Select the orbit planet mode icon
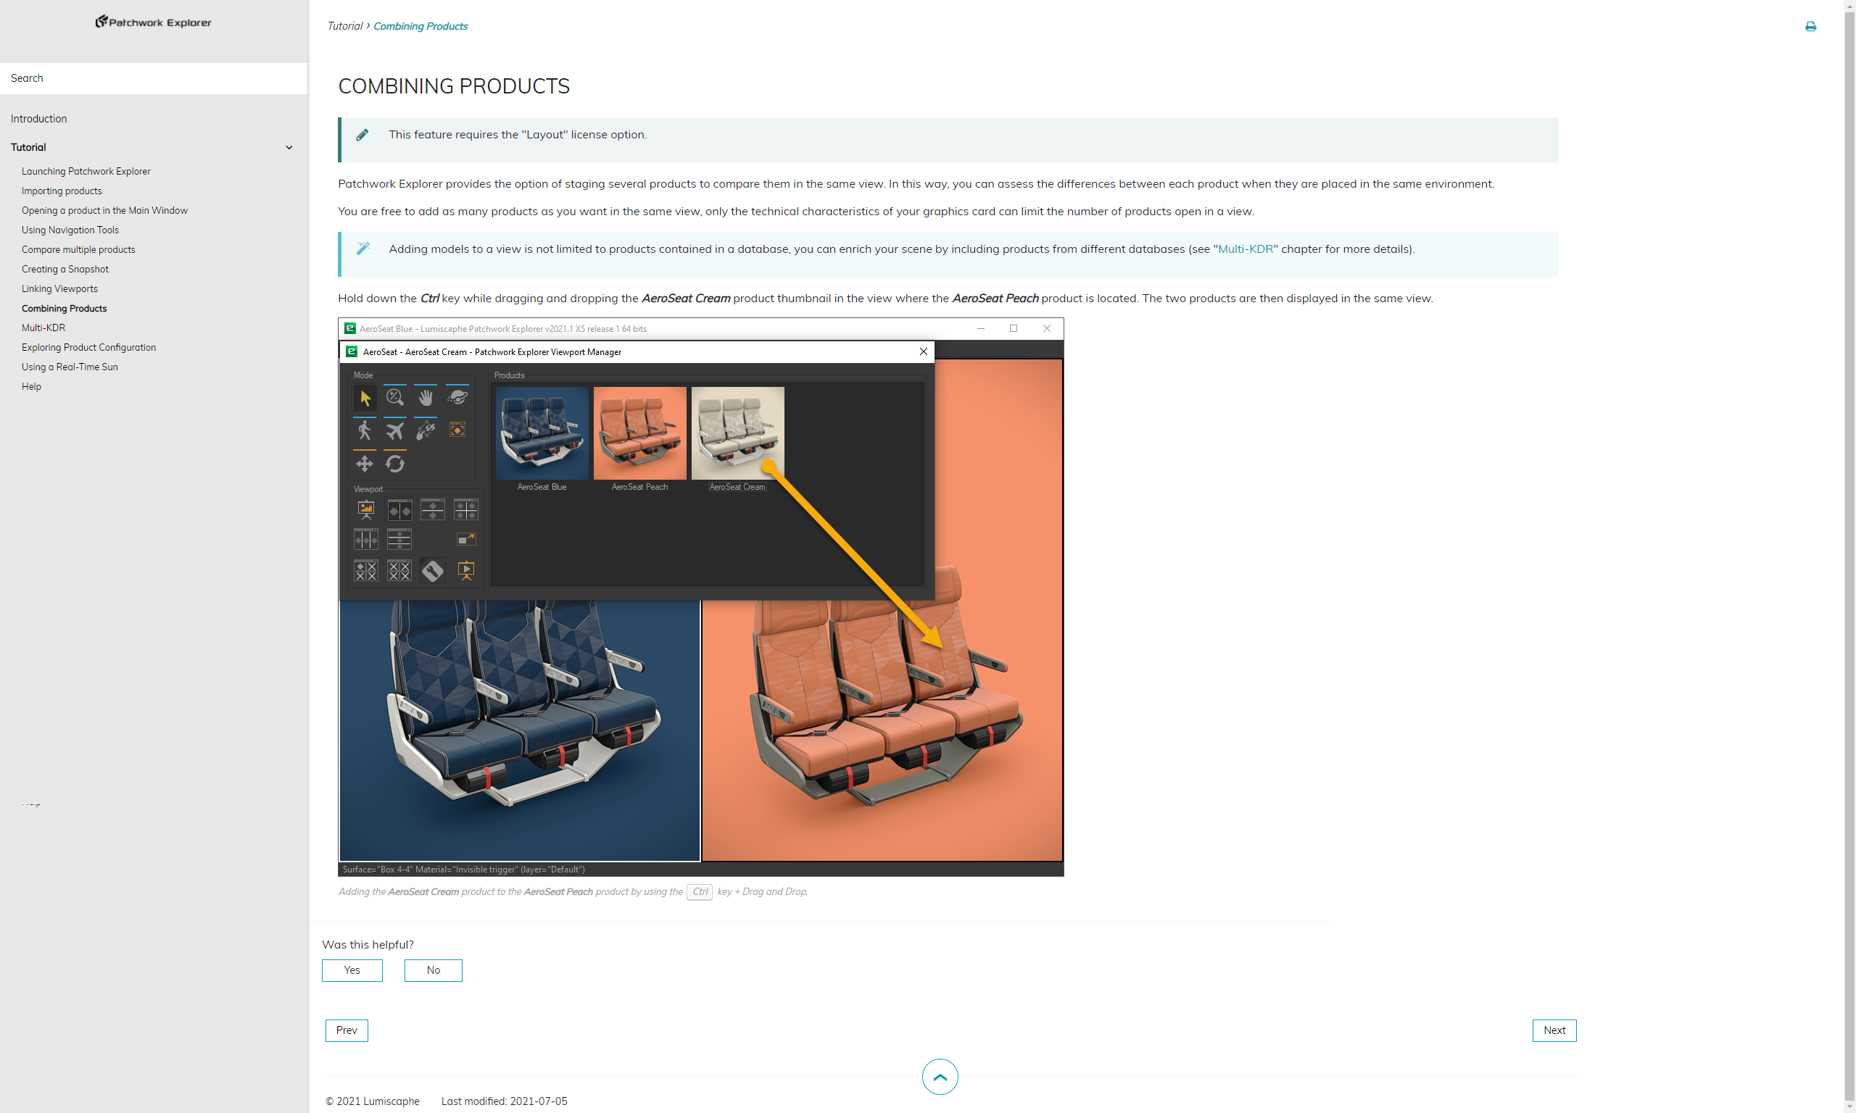Image resolution: width=1856 pixels, height=1113 pixels. click(457, 398)
